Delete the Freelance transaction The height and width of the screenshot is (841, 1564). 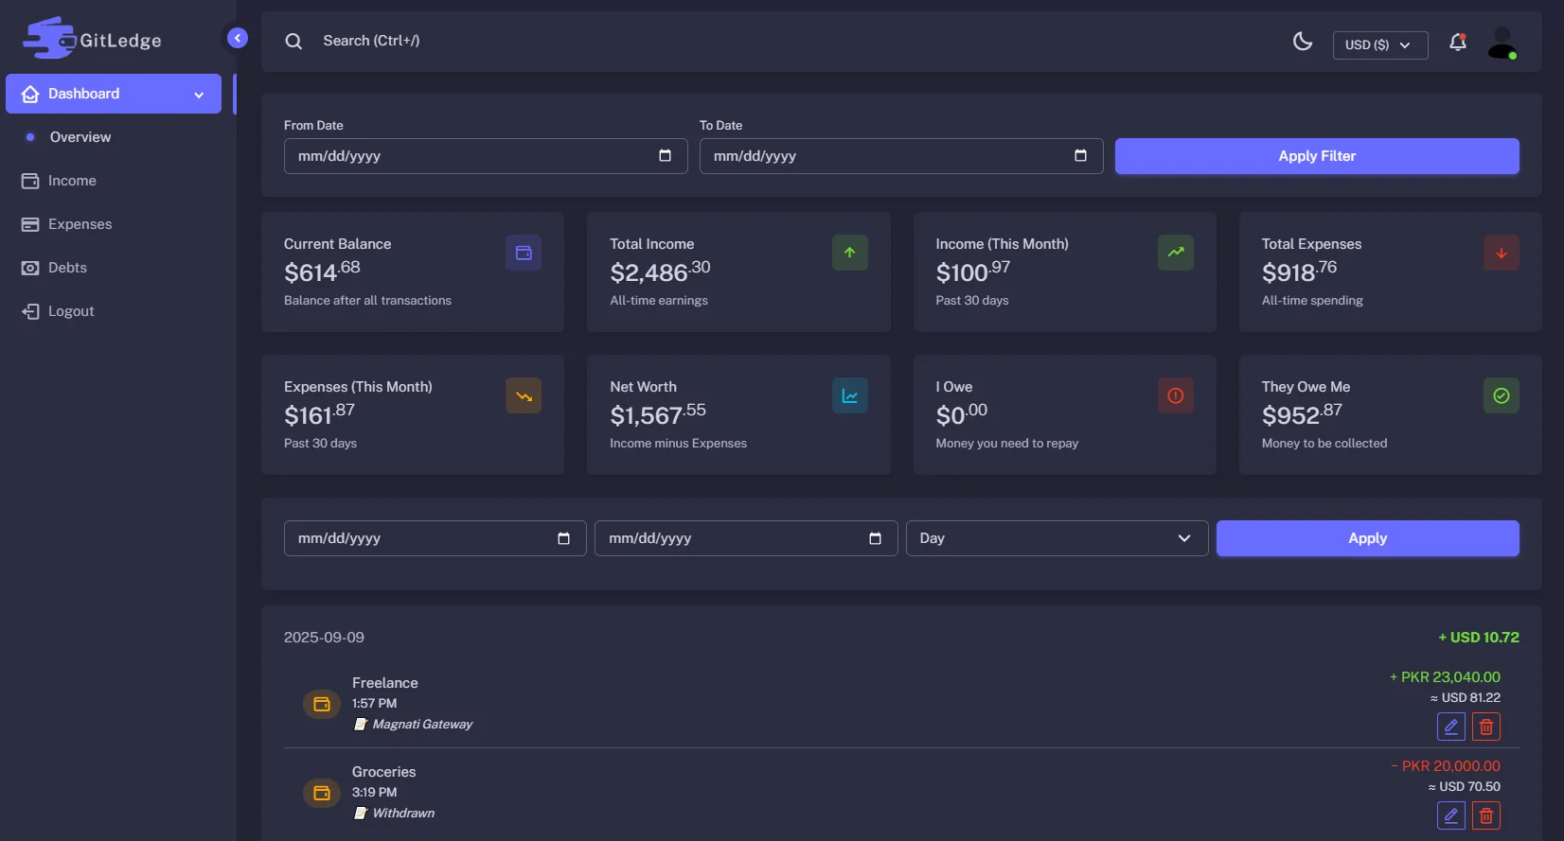[1486, 727]
